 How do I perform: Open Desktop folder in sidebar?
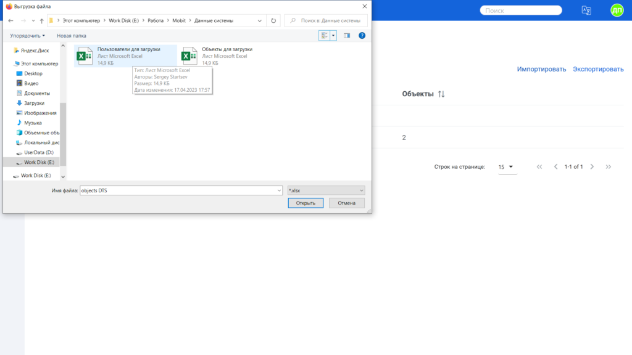click(x=30, y=73)
